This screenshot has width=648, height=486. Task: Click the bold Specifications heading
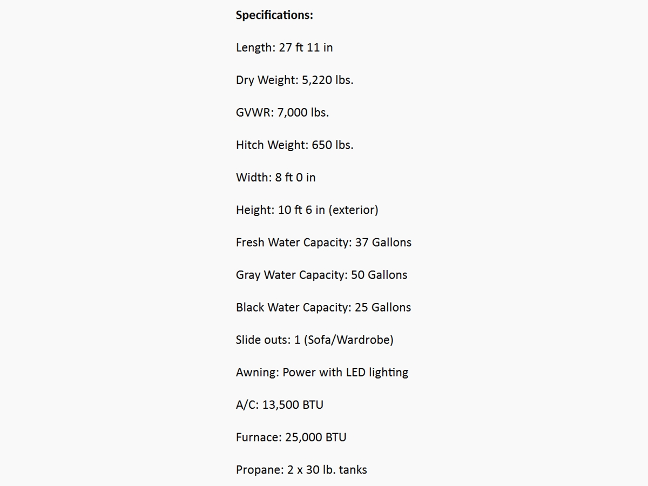274,15
